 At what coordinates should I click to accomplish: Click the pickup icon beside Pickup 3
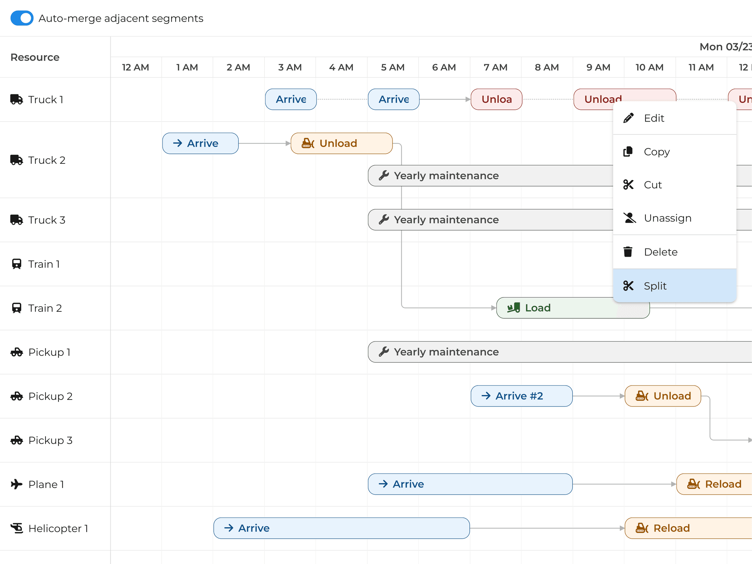(16, 440)
